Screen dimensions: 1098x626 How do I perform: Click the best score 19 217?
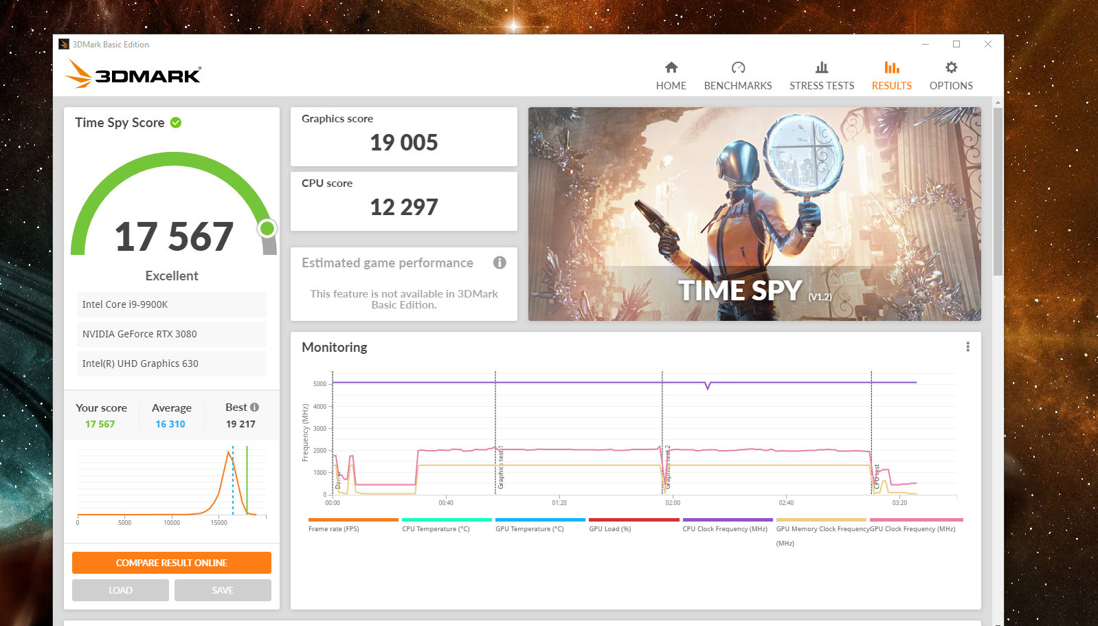(x=240, y=424)
